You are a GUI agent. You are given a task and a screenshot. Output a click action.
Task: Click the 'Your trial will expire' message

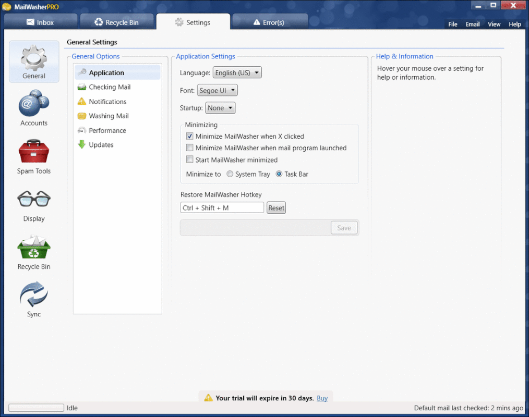coord(264,398)
